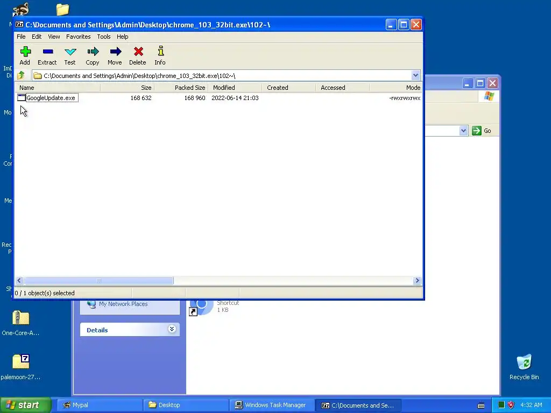
Task: Click the objects selected status text
Action: click(45, 293)
